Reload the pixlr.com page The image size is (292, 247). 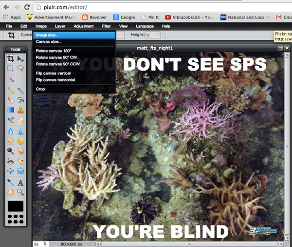coord(27,7)
